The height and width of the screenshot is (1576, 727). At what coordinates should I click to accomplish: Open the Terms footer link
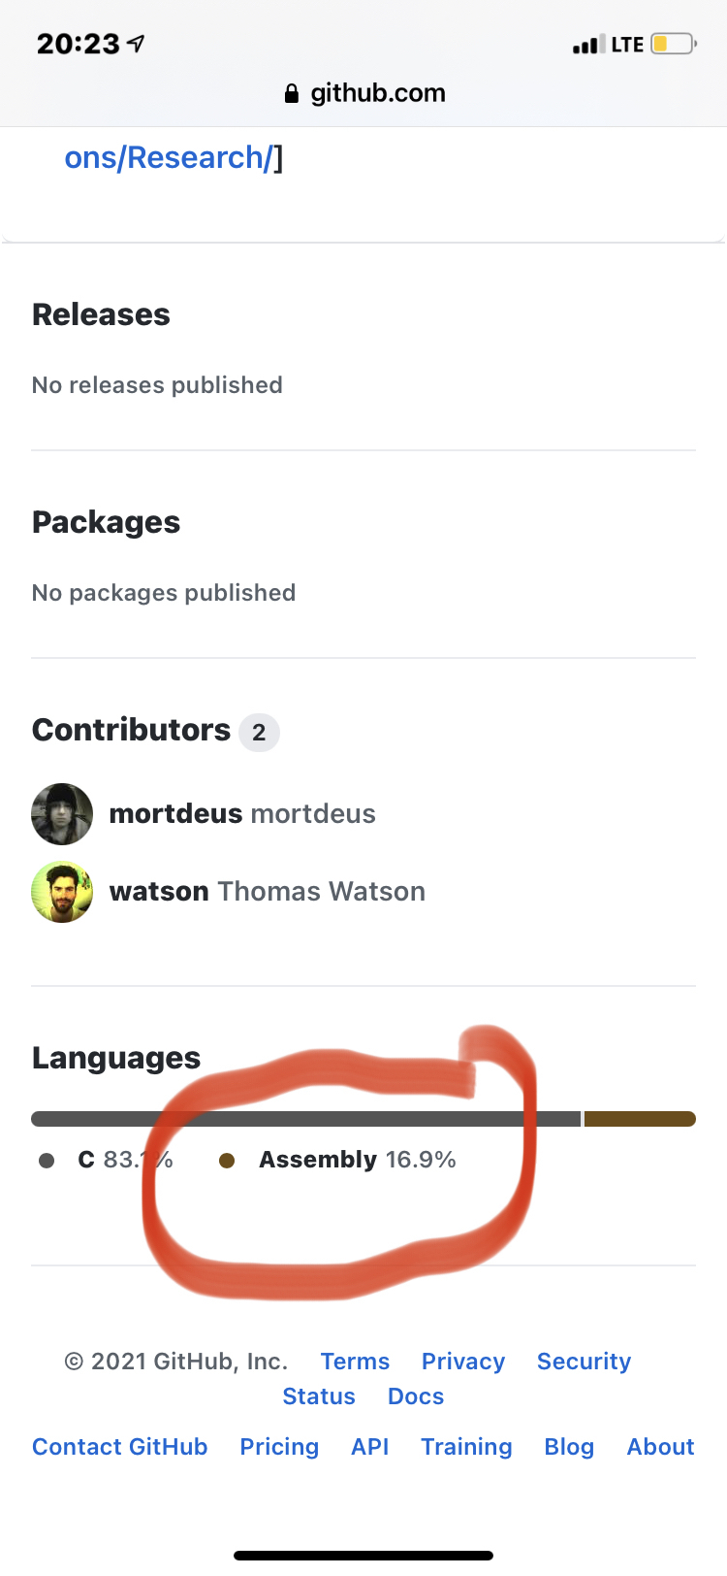[x=355, y=1362]
